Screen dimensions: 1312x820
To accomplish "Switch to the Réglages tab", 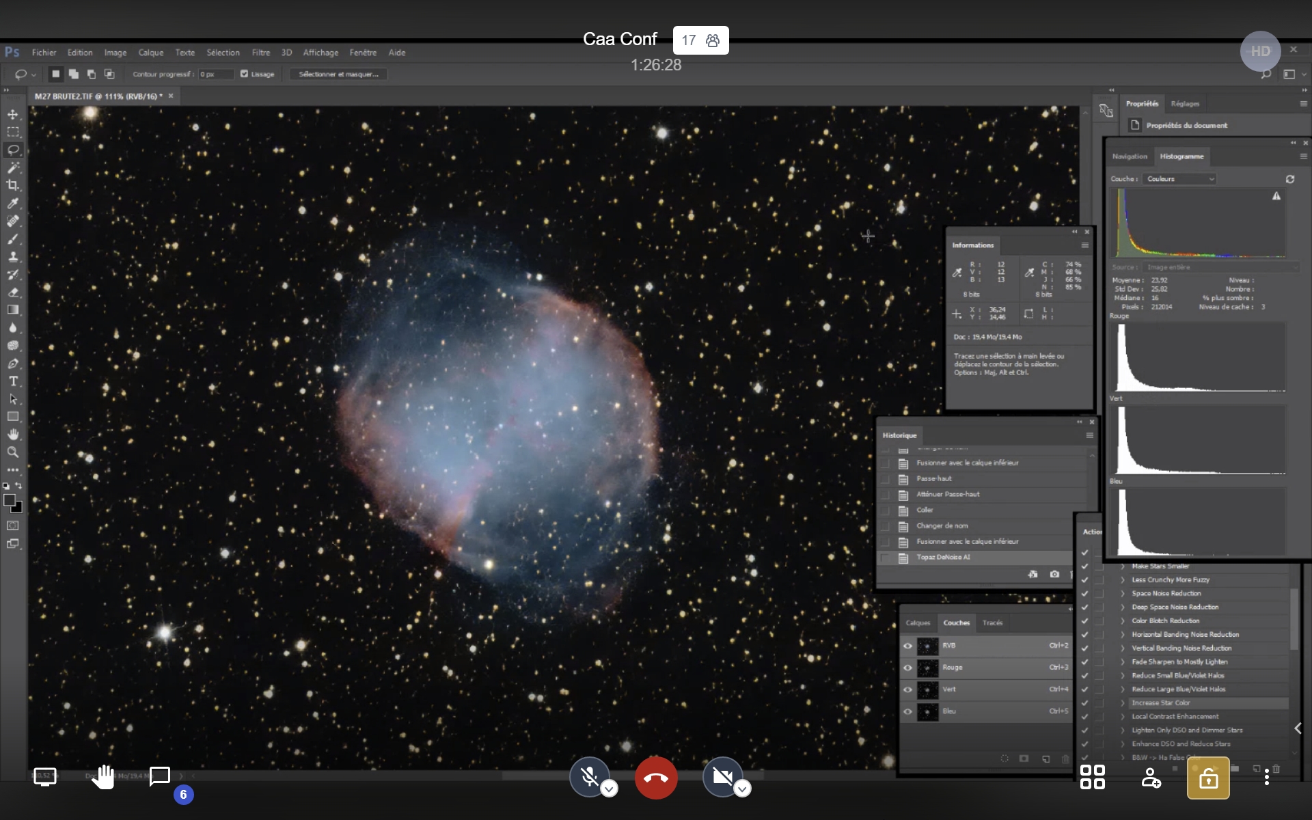I will 1185,104.
